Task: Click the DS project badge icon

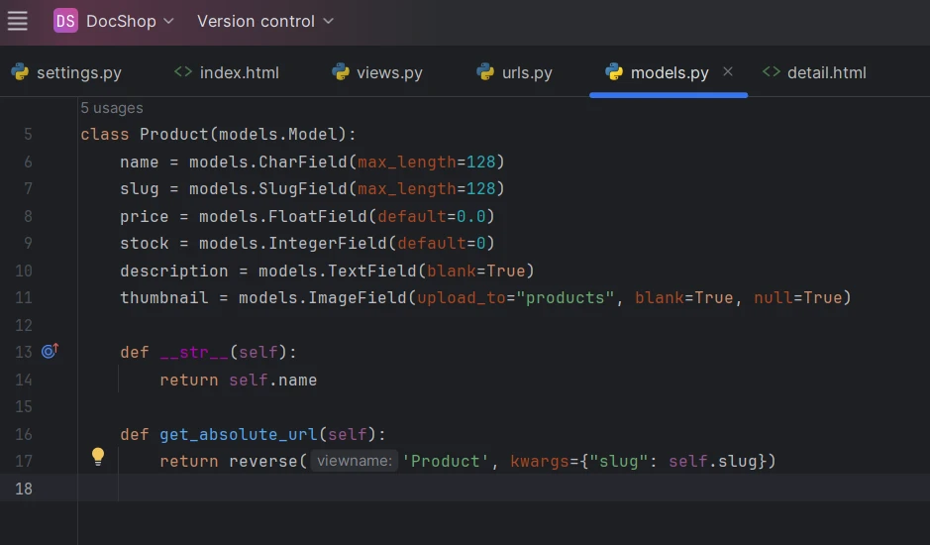Action: point(65,21)
